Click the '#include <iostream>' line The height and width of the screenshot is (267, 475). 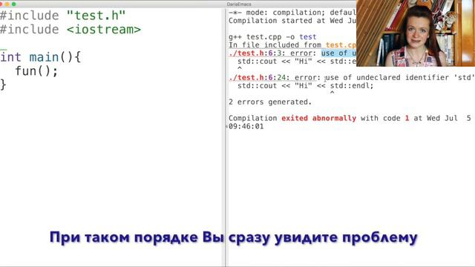(71, 30)
